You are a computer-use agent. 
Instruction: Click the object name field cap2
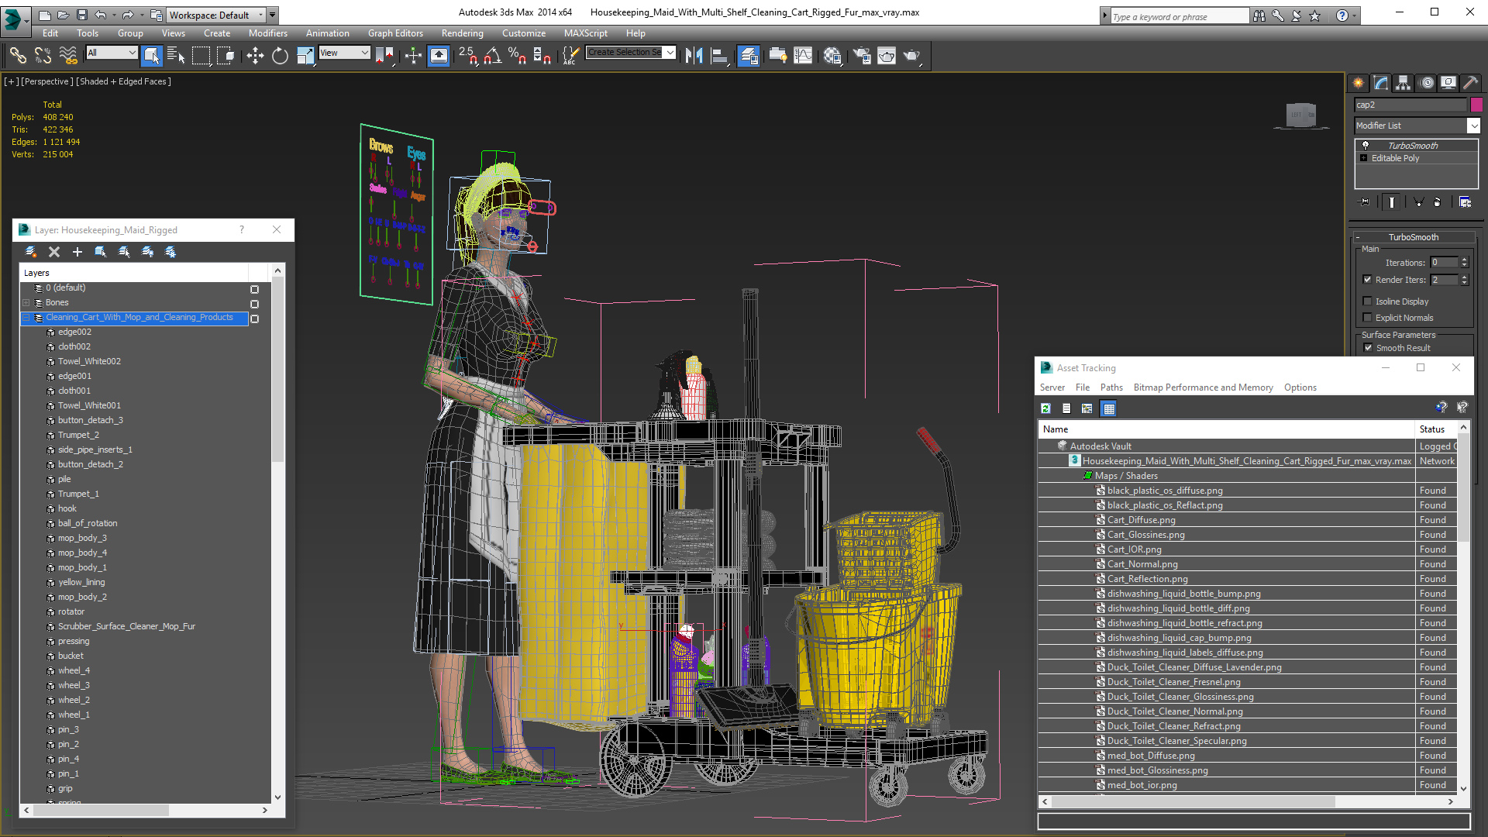coord(1410,105)
